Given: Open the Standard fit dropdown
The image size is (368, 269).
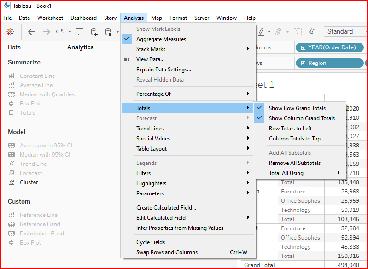Looking at the screenshot, I should click(345, 31).
